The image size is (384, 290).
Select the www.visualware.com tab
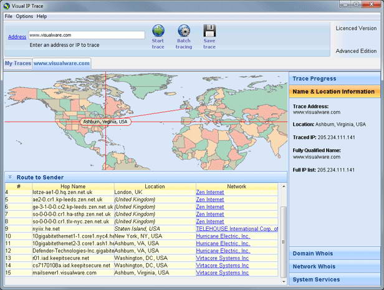pyautogui.click(x=61, y=64)
